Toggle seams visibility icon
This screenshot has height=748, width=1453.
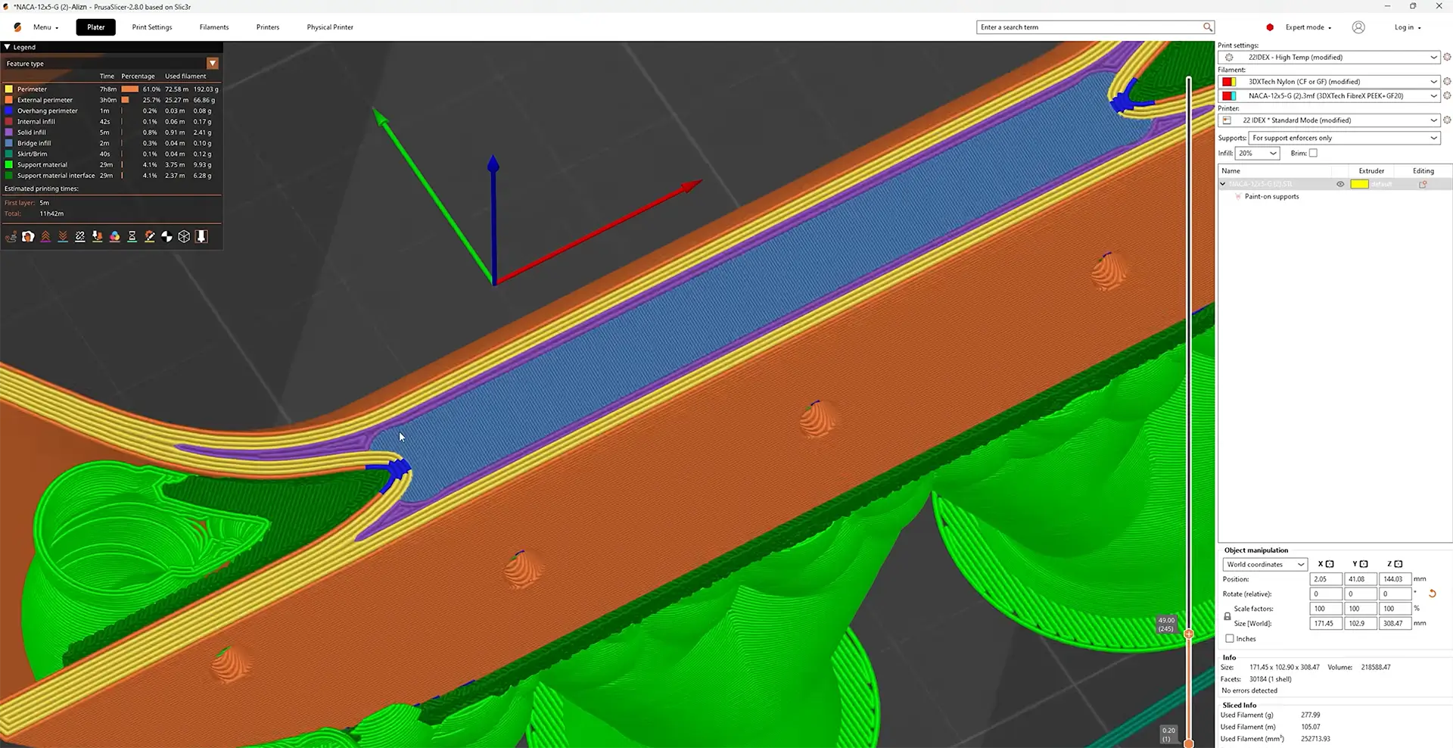pyautogui.click(x=80, y=237)
